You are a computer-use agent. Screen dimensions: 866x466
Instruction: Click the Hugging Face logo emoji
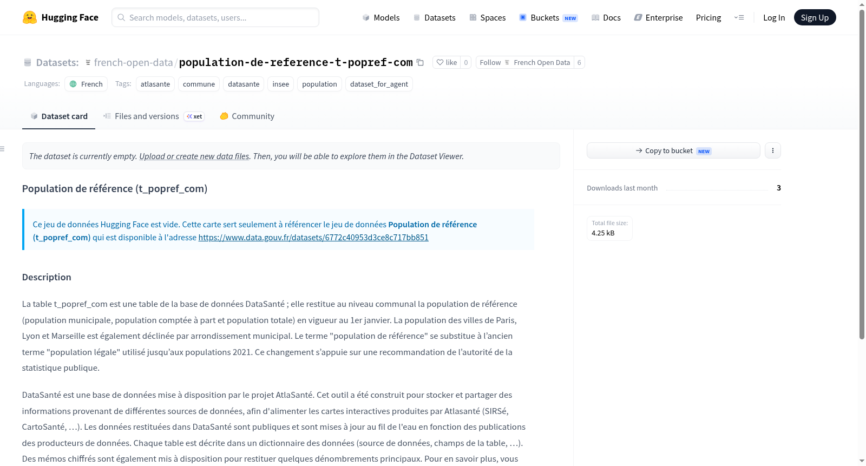click(x=30, y=17)
